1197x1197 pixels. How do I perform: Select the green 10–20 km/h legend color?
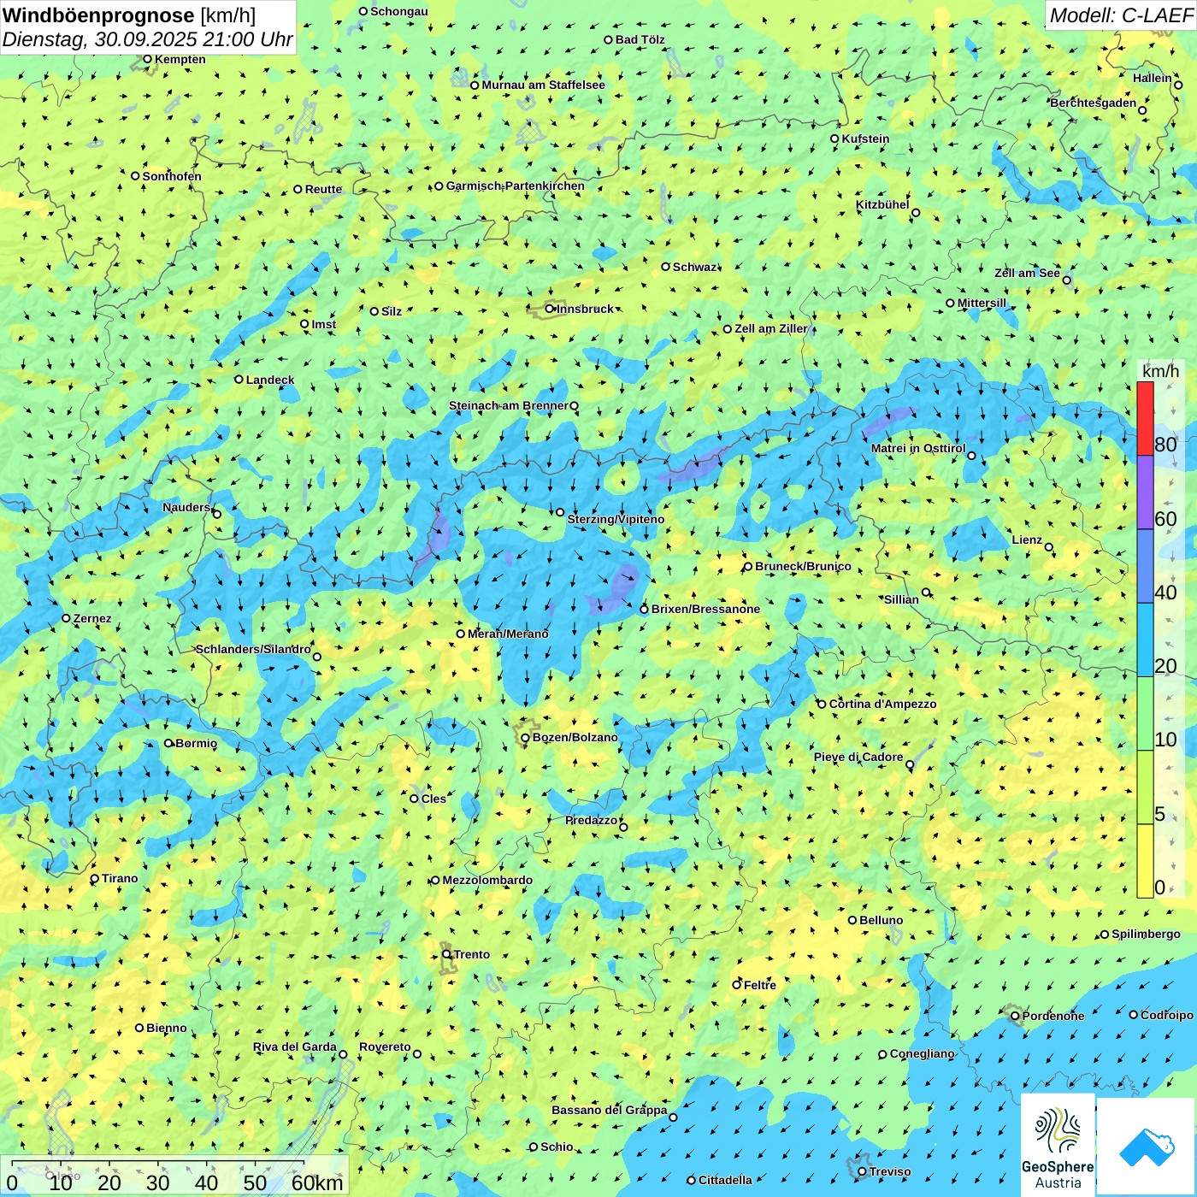point(1145,714)
